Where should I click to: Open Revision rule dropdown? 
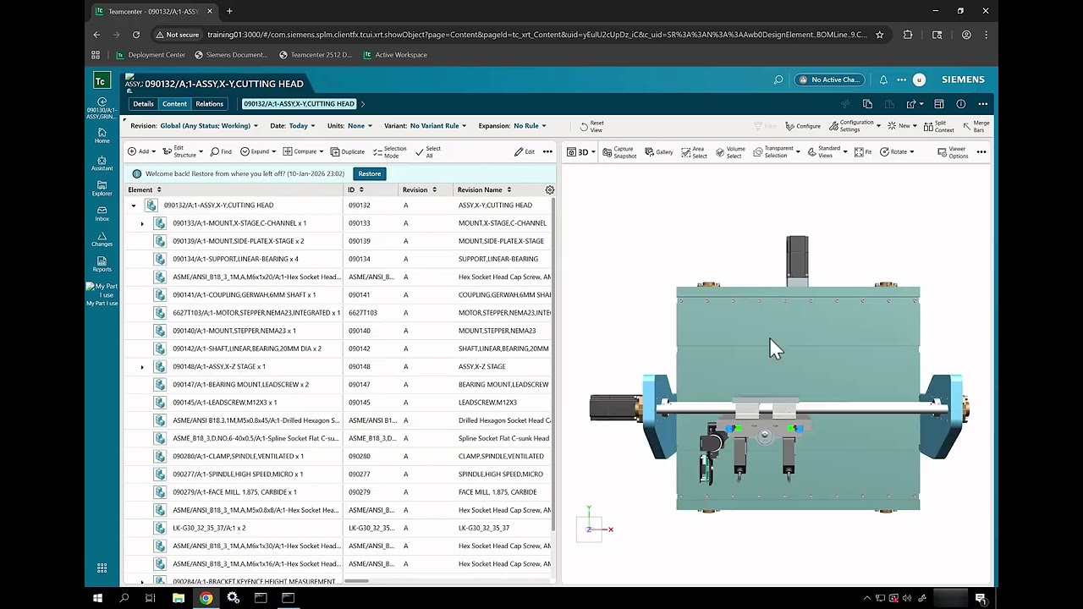[209, 126]
